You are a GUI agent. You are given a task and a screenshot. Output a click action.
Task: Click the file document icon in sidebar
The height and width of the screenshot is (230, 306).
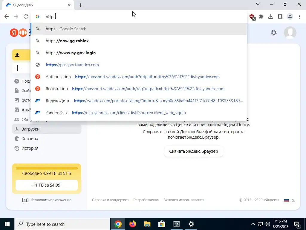pos(17,91)
